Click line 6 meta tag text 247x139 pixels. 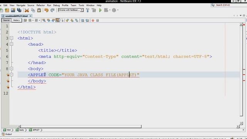click(125, 57)
